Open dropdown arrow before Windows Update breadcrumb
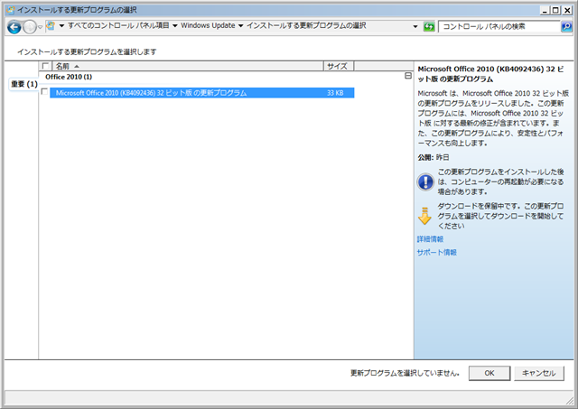 pos(174,26)
